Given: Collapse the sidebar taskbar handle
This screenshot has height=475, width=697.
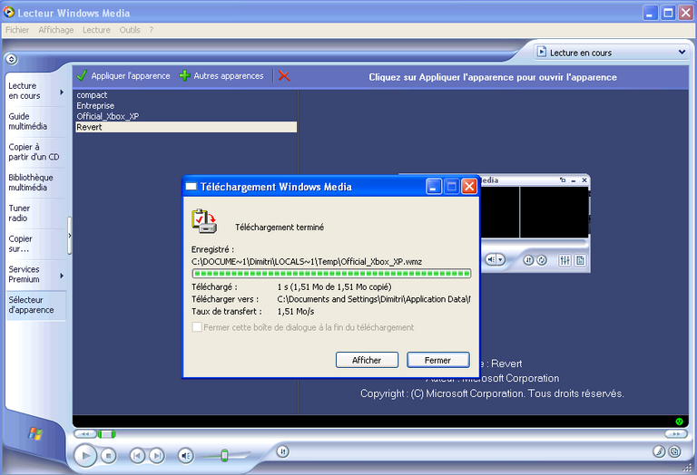Looking at the screenshot, I should click(x=69, y=236).
